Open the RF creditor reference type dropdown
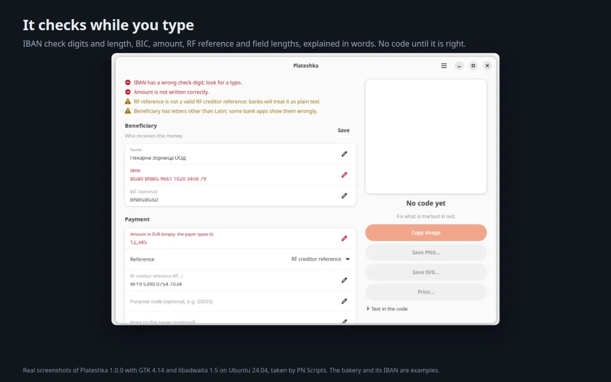Image resolution: width=611 pixels, height=382 pixels. [320, 259]
